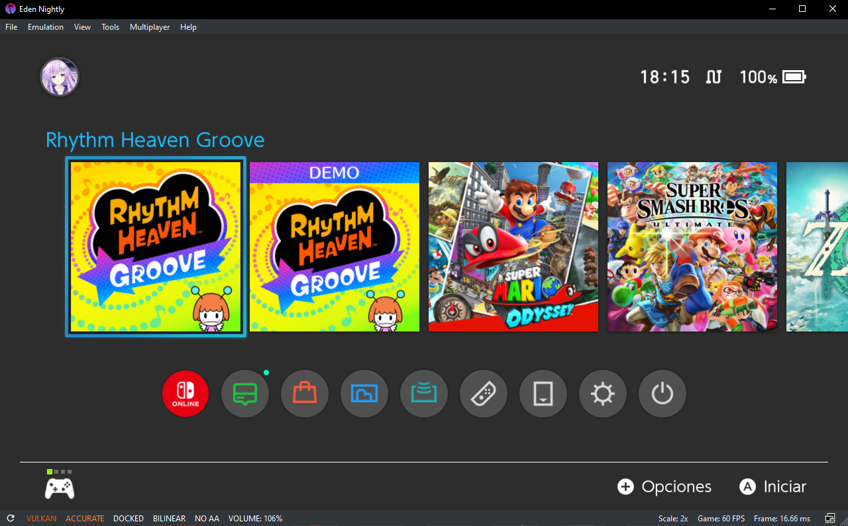Open Nintendo Switch Online icon
This screenshot has height=526, width=848.
click(x=185, y=394)
